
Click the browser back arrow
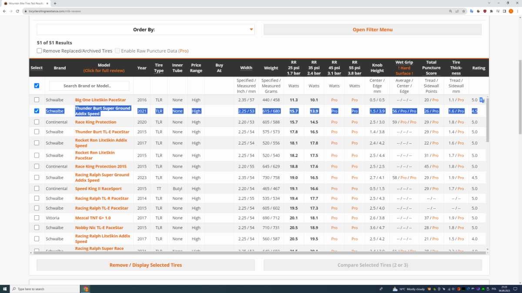point(4,11)
